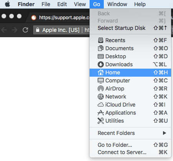
Task: Click the Forward menu item
Action: pos(130,21)
